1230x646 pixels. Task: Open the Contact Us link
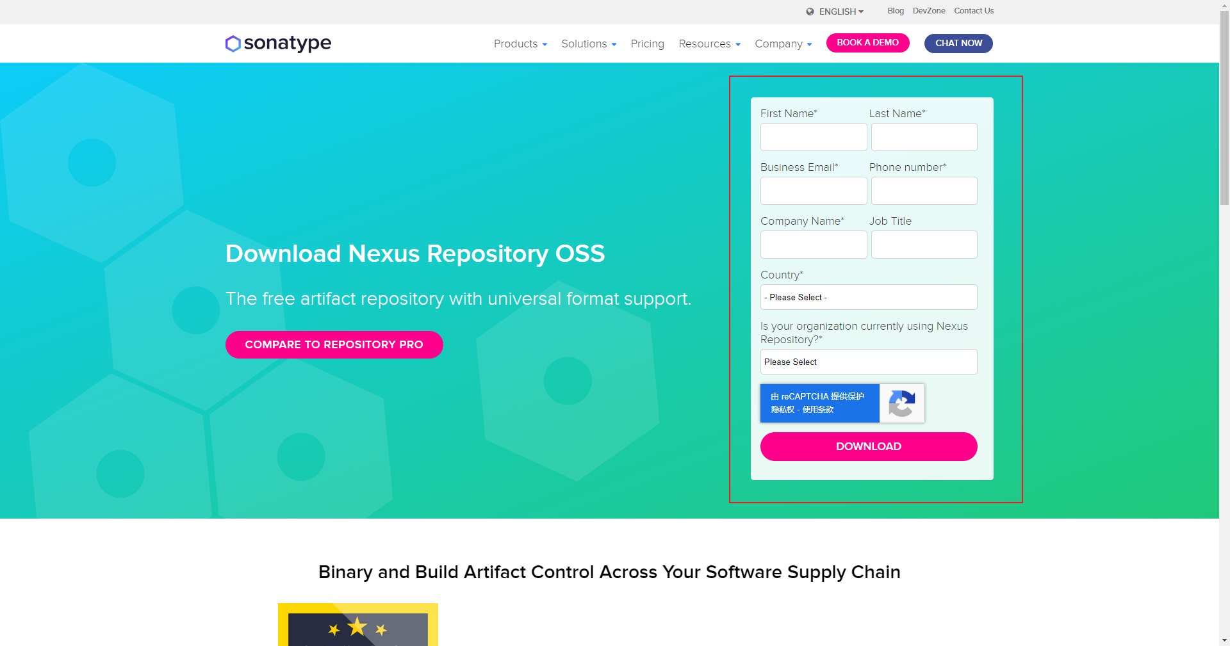pos(973,11)
